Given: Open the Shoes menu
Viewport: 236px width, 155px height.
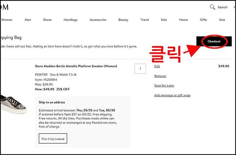Looking at the screenshot, I should pos(47,20).
